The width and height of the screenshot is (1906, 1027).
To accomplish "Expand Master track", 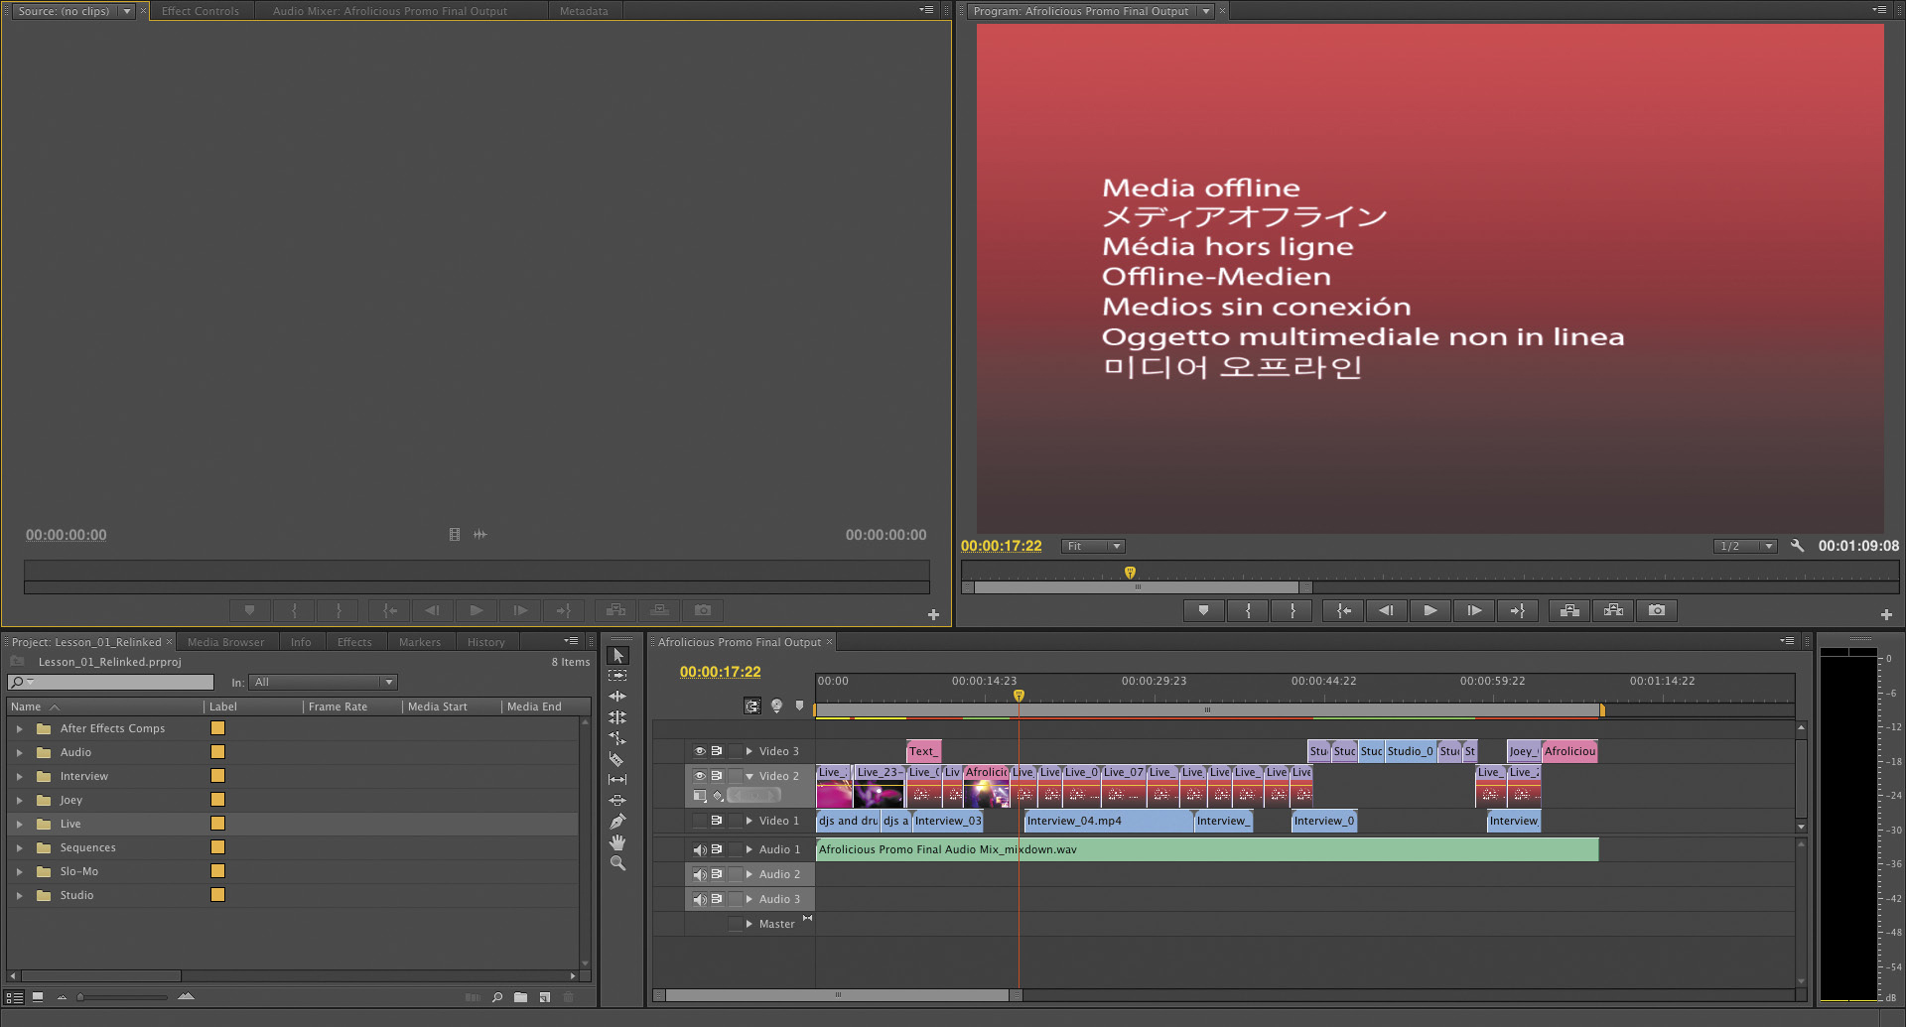I will [749, 924].
